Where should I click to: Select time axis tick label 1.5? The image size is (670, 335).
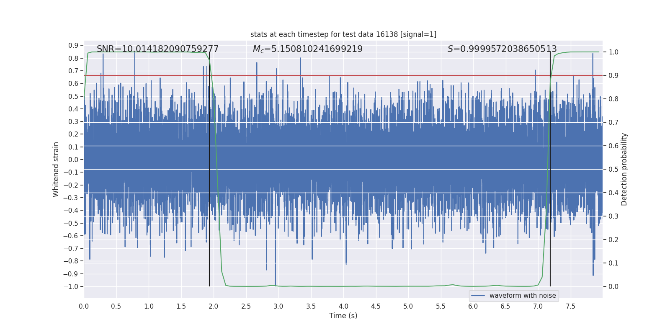coord(181,306)
